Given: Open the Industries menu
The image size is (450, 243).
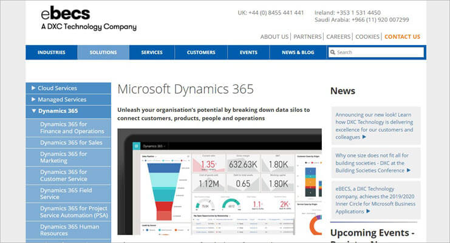Looking at the screenshot, I should pyautogui.click(x=52, y=52).
